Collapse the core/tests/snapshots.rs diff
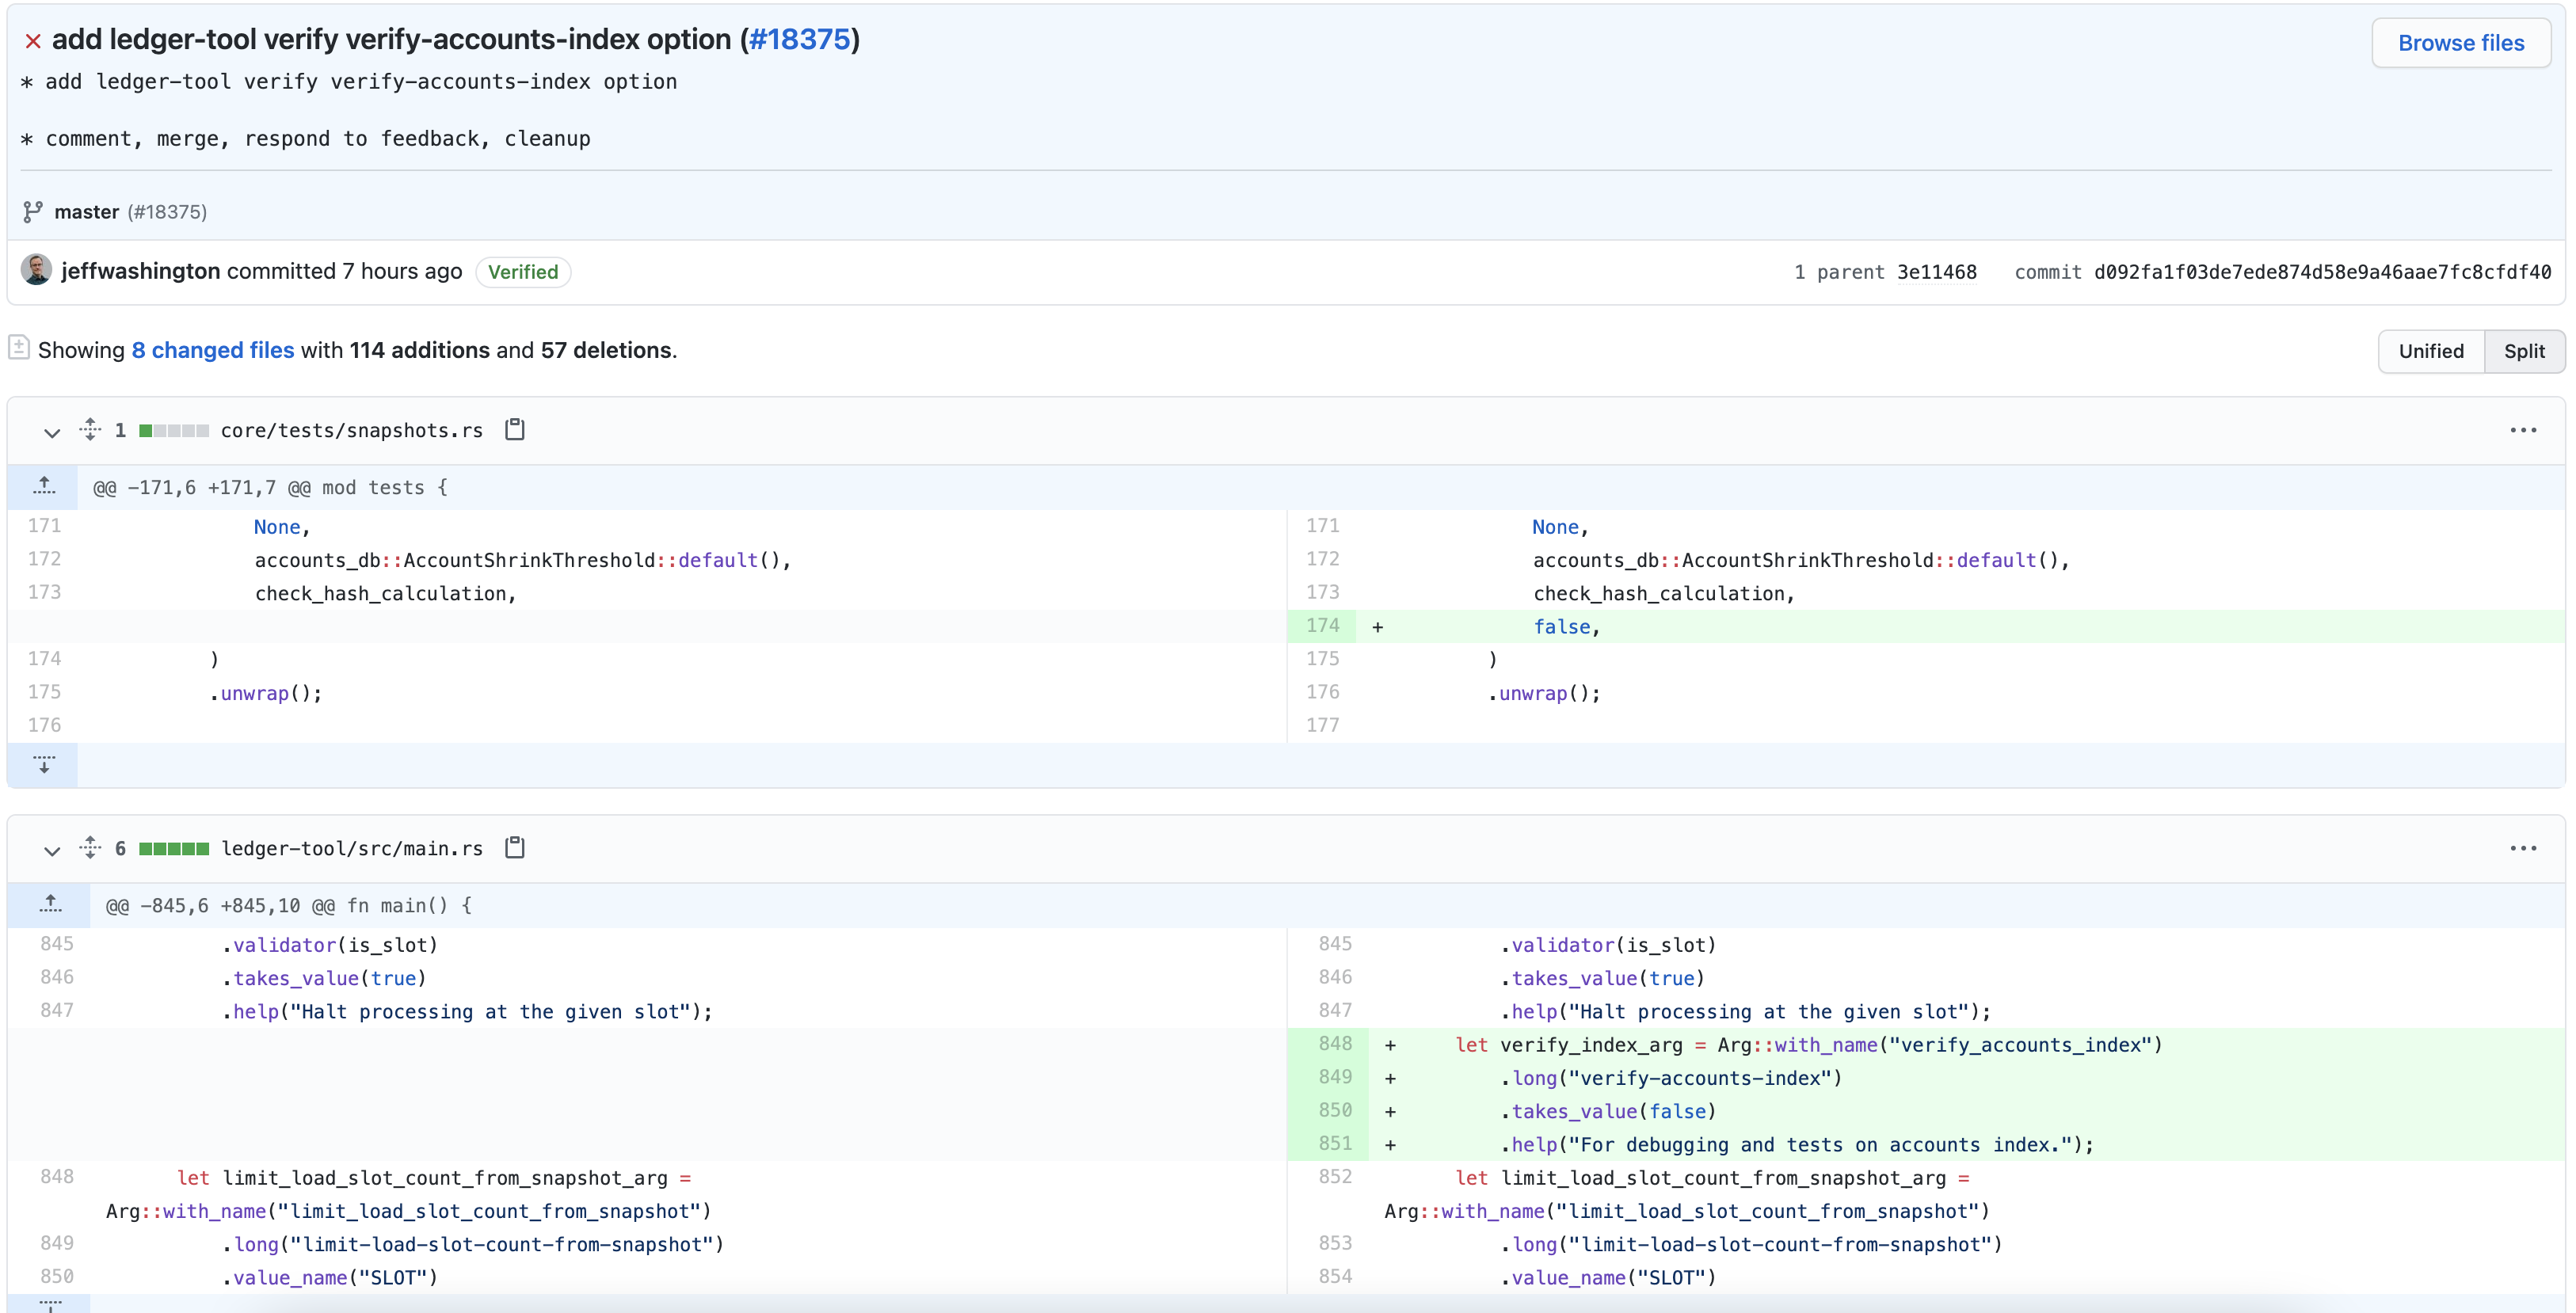Image resolution: width=2576 pixels, height=1313 pixels. pyautogui.click(x=52, y=432)
